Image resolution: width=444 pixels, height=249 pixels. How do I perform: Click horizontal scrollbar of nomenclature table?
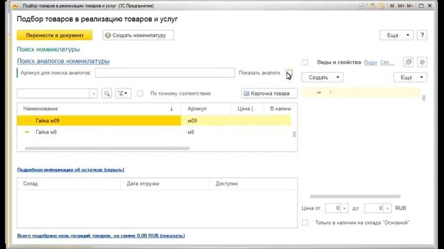[107, 148]
